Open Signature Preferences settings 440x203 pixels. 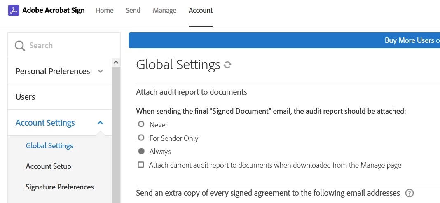tap(60, 187)
